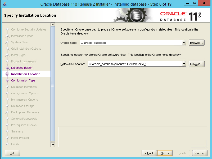Open the Software Location dropdown arrow
The image size is (212, 159).
pyautogui.click(x=184, y=64)
